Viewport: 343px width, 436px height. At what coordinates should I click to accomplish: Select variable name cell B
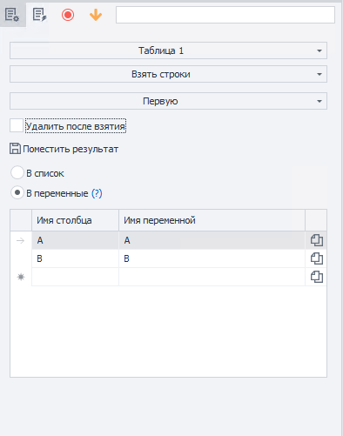pyautogui.click(x=212, y=258)
